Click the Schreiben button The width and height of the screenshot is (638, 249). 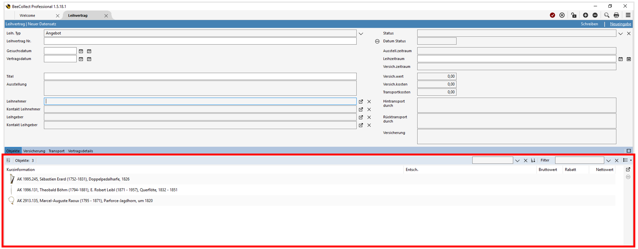[x=589, y=24]
